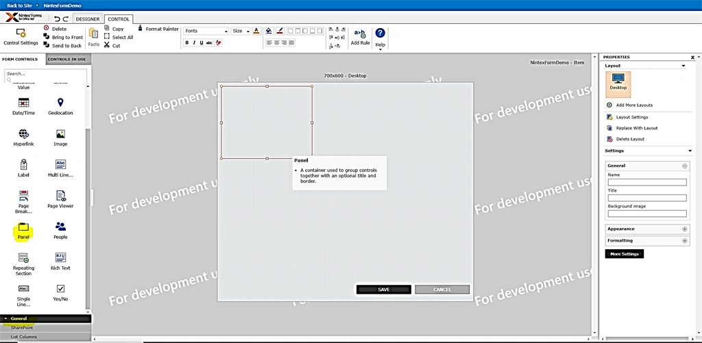
Task: Select the Rich Text control
Action: [x=60, y=262]
